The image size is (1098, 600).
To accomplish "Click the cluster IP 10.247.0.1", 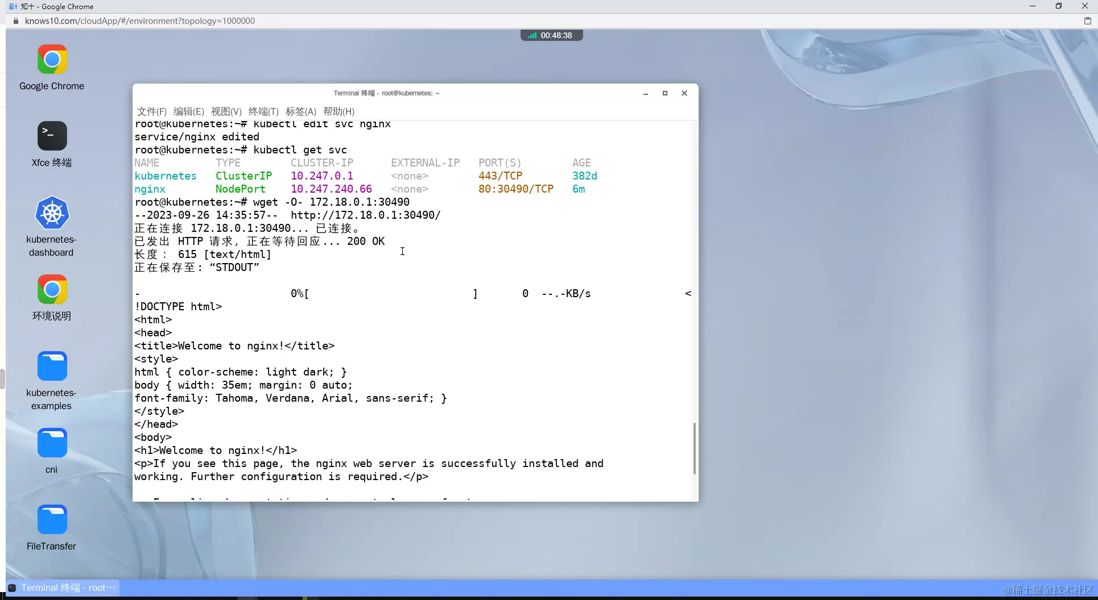I will coord(322,176).
